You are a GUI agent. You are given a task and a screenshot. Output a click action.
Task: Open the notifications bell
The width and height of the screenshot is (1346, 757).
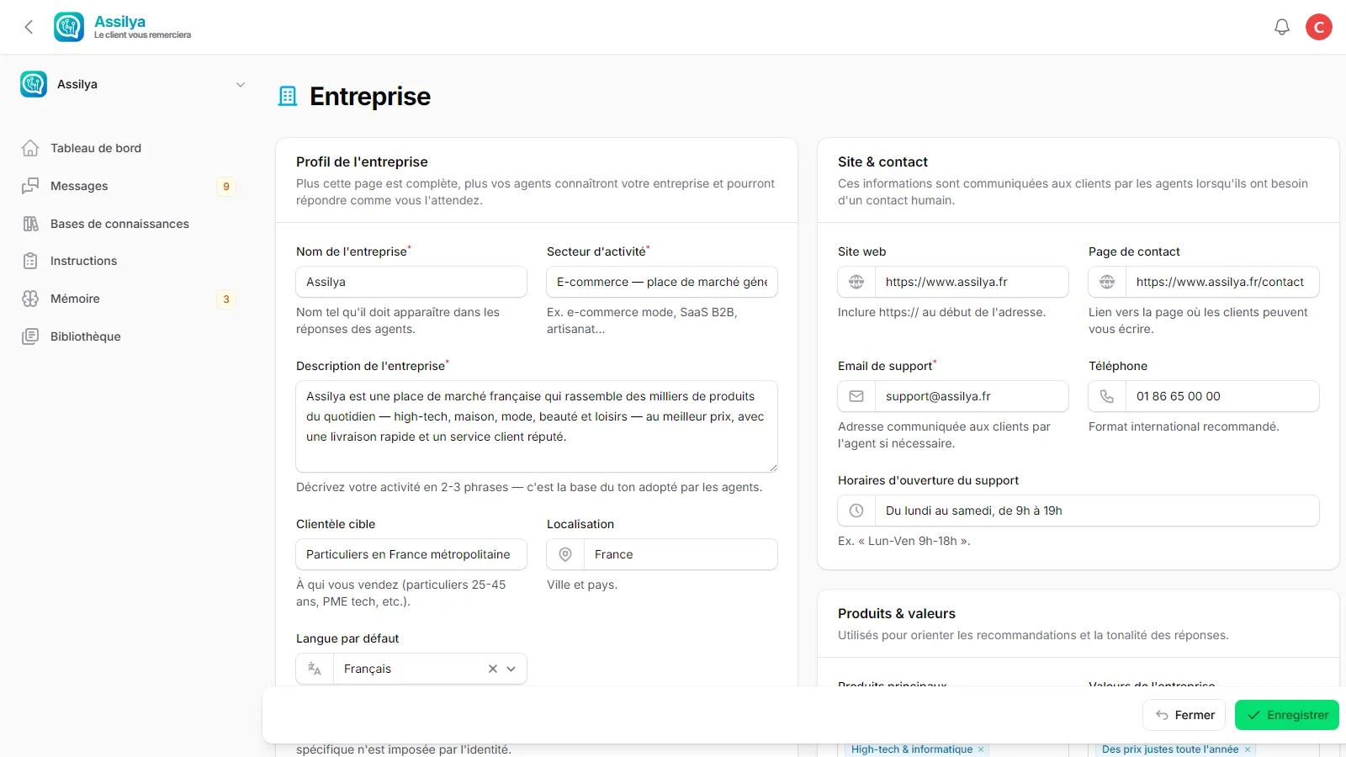pos(1282,27)
